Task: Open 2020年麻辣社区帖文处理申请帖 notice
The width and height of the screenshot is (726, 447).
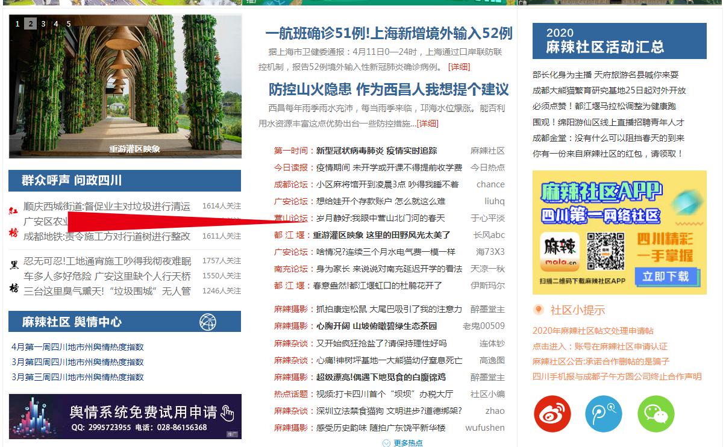Action: pyautogui.click(x=593, y=331)
